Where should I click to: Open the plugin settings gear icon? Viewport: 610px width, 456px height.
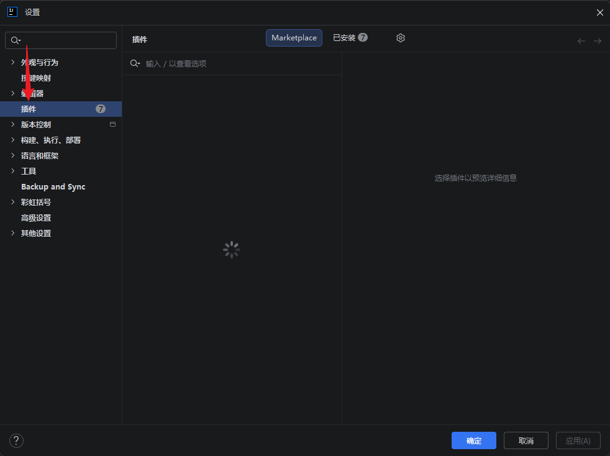click(400, 38)
